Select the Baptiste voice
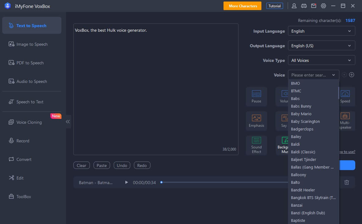The width and height of the screenshot is (362, 224). pyautogui.click(x=313, y=220)
